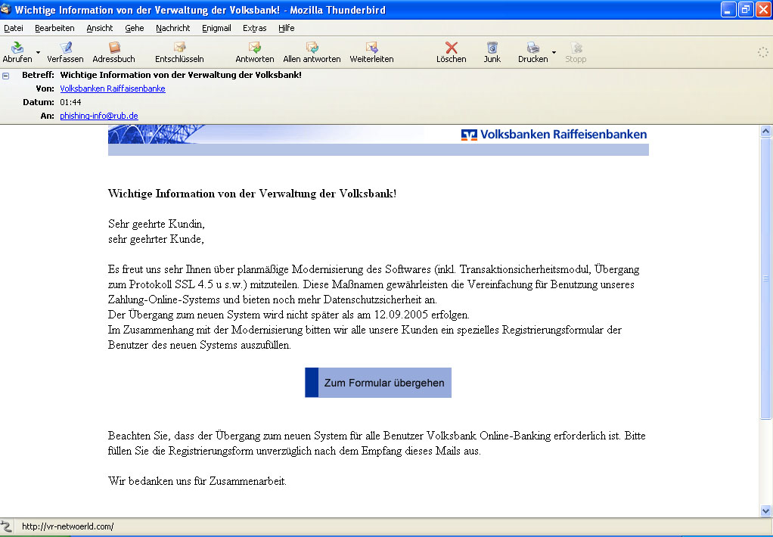Click recipient link phishing-info@rub.de
773x537 pixels.
coord(99,116)
